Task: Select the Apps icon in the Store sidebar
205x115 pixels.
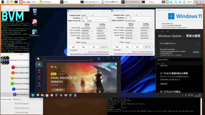Action: pyautogui.click(x=39, y=71)
